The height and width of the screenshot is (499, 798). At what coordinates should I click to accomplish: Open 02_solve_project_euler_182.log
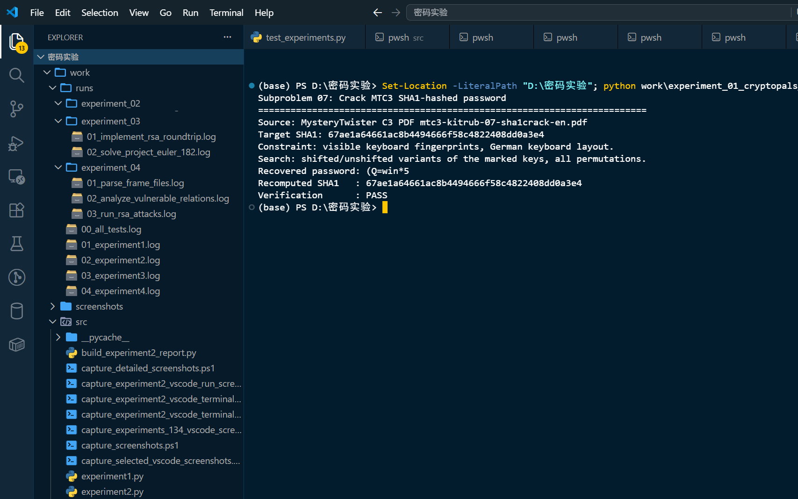coord(148,152)
